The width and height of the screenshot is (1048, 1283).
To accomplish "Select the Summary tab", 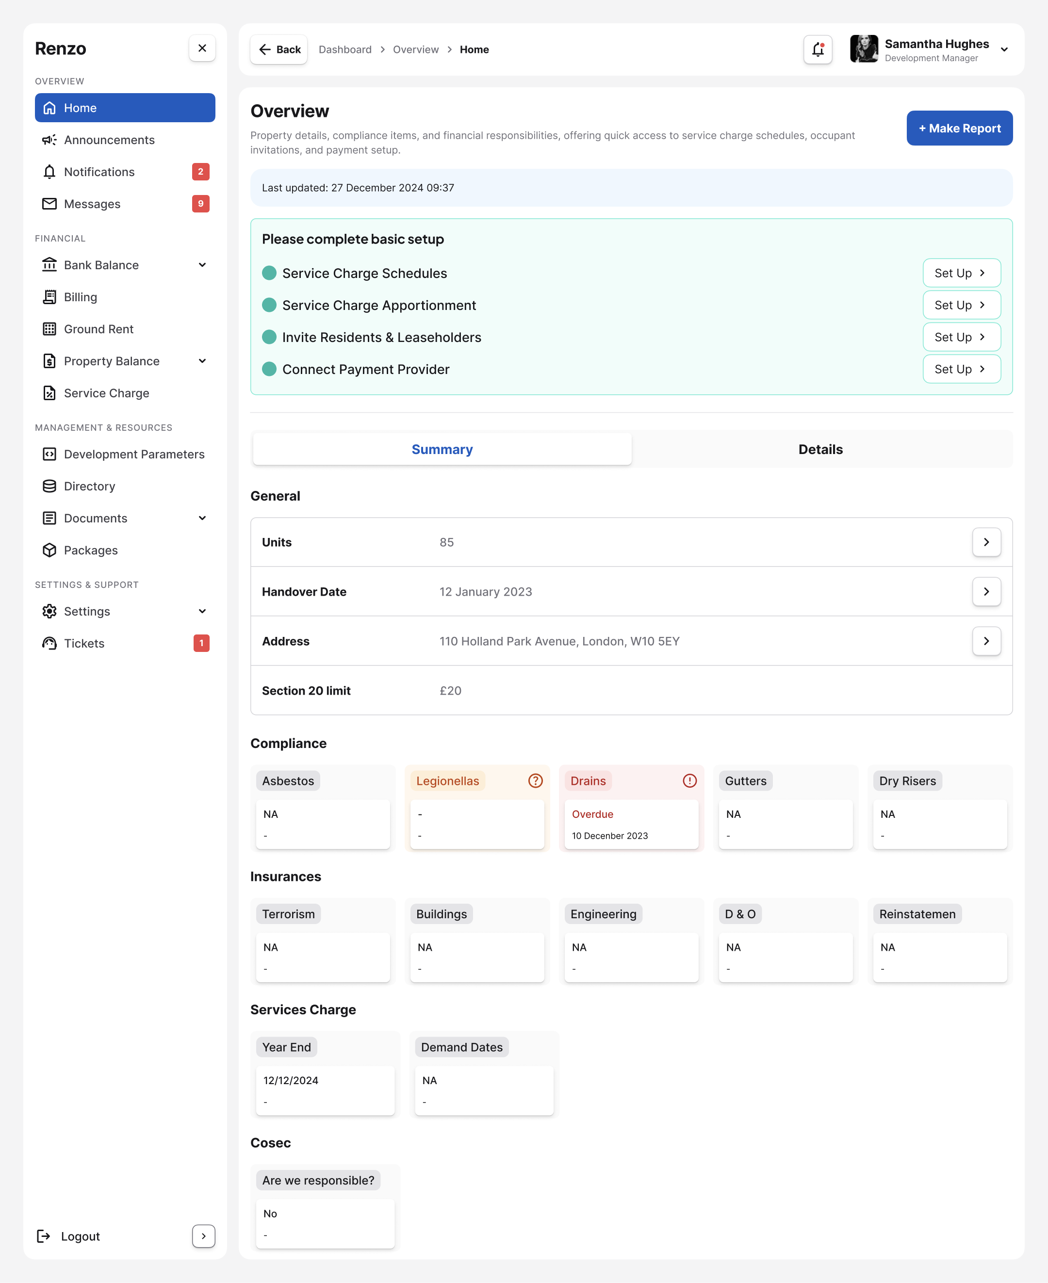I will tap(442, 449).
